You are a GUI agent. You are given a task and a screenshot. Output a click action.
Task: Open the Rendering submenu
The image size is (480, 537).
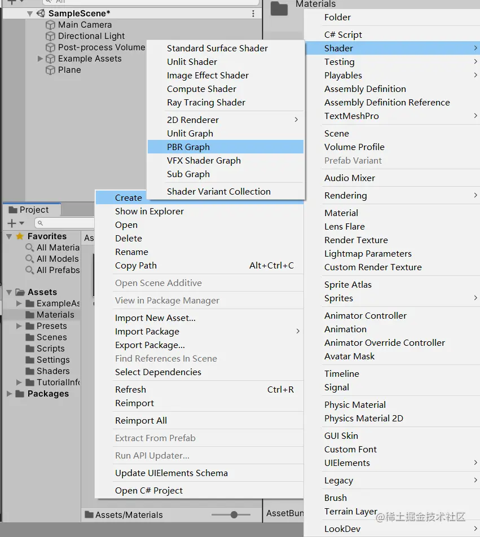(x=393, y=196)
